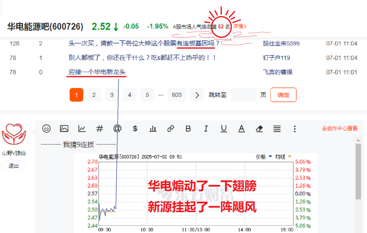Click the 跳转至 page number input
Viewport: 367px width, 233px height.
pyautogui.click(x=243, y=95)
